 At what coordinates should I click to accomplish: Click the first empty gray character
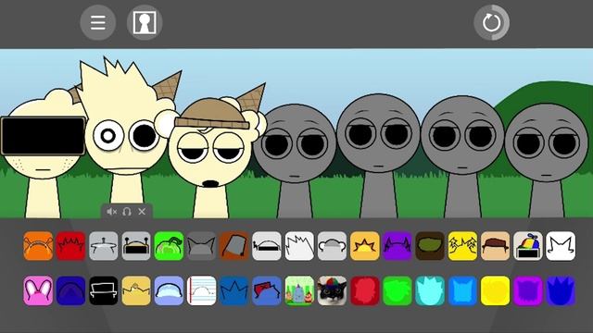tap(295, 160)
